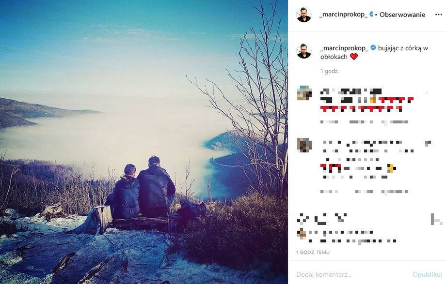This screenshot has height=284, width=446.
Task: Click the mountain cloud photo of the post
Action: click(x=144, y=142)
